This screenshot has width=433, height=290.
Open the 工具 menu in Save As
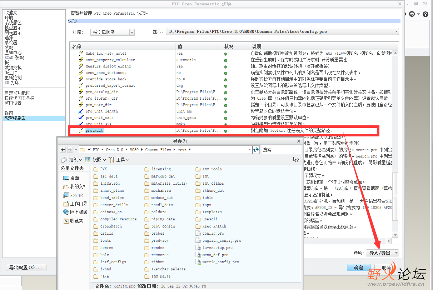119,160
